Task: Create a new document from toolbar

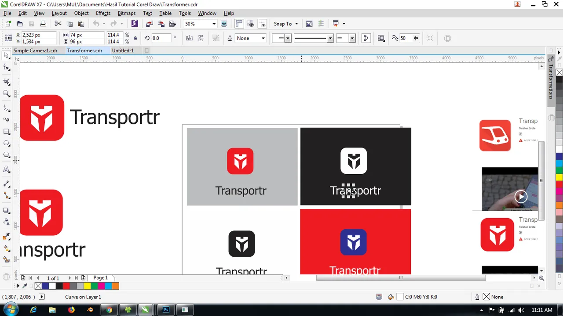Action: 8,24
